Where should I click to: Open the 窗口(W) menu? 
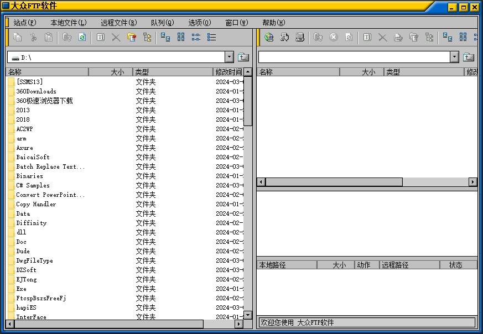(x=237, y=23)
